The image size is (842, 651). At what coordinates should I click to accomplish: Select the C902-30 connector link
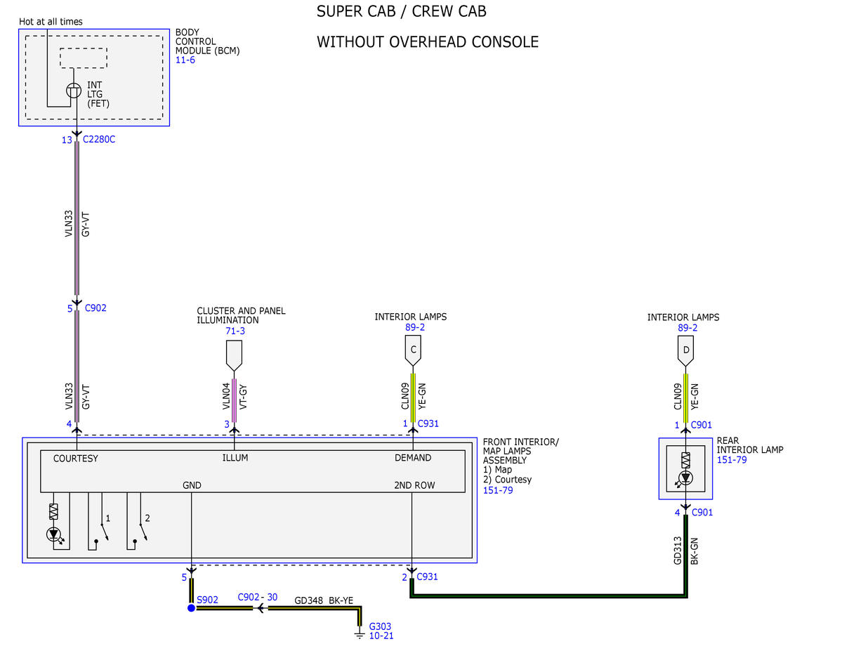point(258,598)
